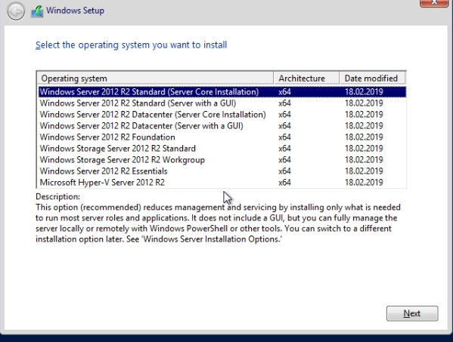
Task: Pick Windows Storage Server 2012 R2 Workgroup
Action: click(222, 160)
